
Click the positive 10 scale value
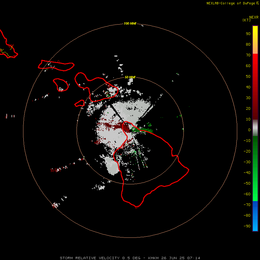click(x=248, y=119)
